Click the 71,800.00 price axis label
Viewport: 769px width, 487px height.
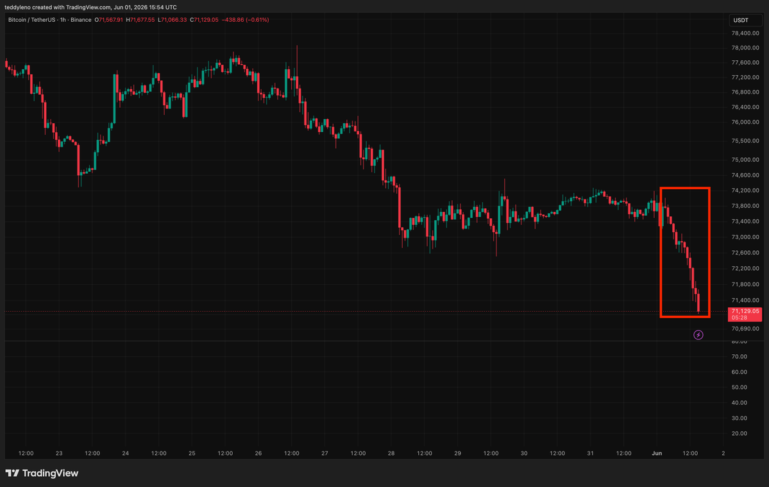pyautogui.click(x=745, y=284)
